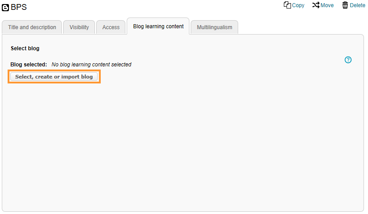The width and height of the screenshot is (368, 214).
Task: Click the Move arrows icon
Action: pyautogui.click(x=316, y=5)
